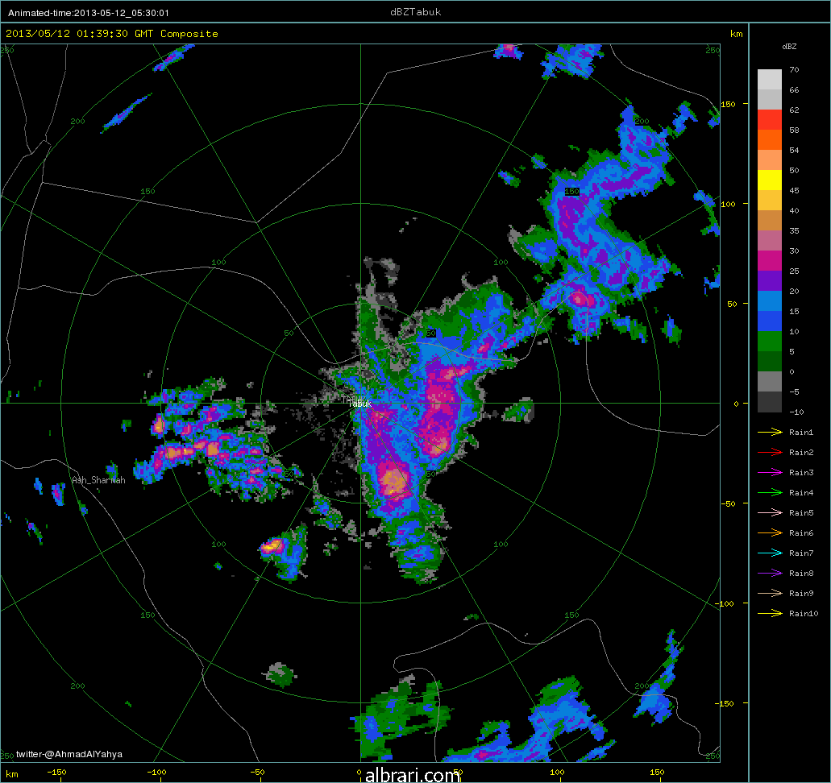Click the Rain4 legend label
Viewport: 831px width, 783px height.
coord(801,493)
